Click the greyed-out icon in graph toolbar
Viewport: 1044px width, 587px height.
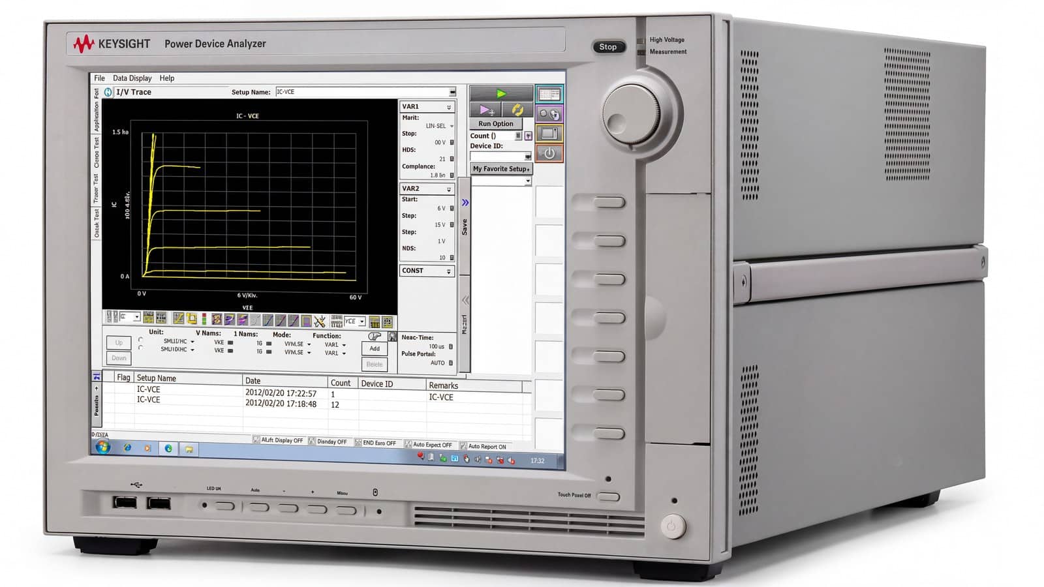pos(255,320)
